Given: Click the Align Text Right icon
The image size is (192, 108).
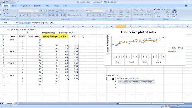Looking at the screenshot, I should pos(57,15).
